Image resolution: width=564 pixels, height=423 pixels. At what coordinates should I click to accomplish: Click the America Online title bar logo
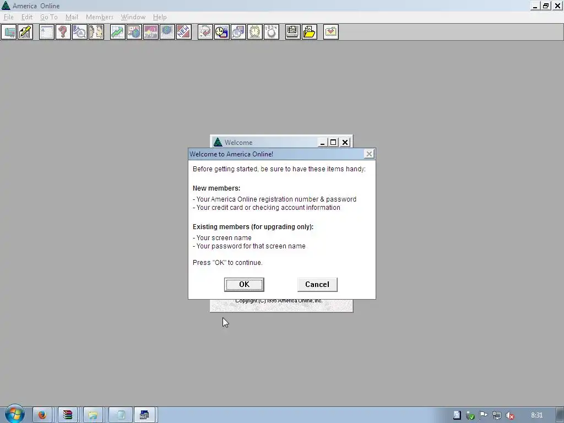[6, 6]
